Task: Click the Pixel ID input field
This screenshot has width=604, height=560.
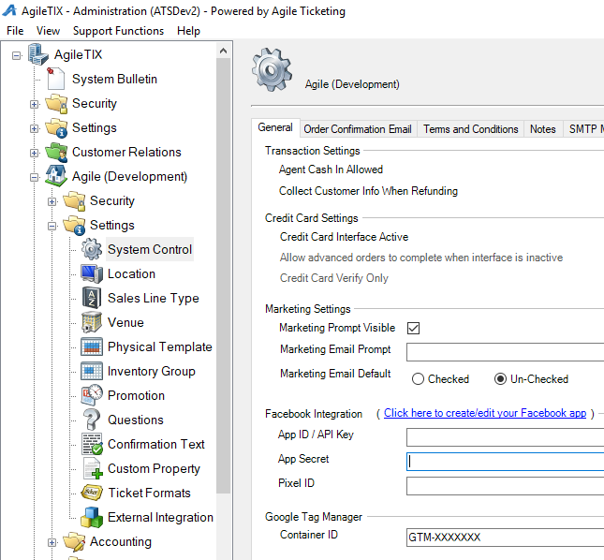Action: (505, 486)
